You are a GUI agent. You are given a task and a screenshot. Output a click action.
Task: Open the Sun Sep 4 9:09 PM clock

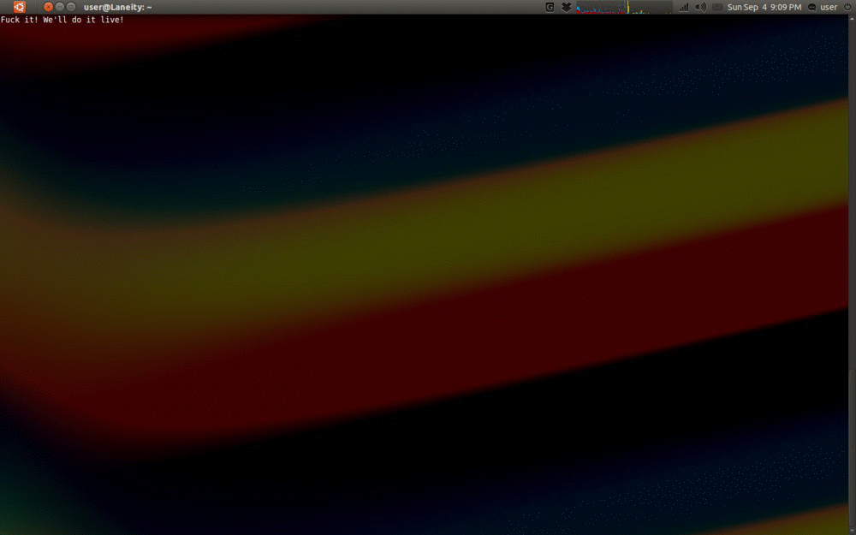(764, 7)
